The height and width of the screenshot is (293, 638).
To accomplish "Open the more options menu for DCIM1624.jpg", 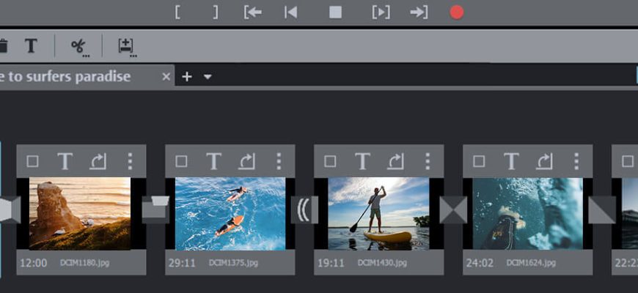I will (x=576, y=161).
